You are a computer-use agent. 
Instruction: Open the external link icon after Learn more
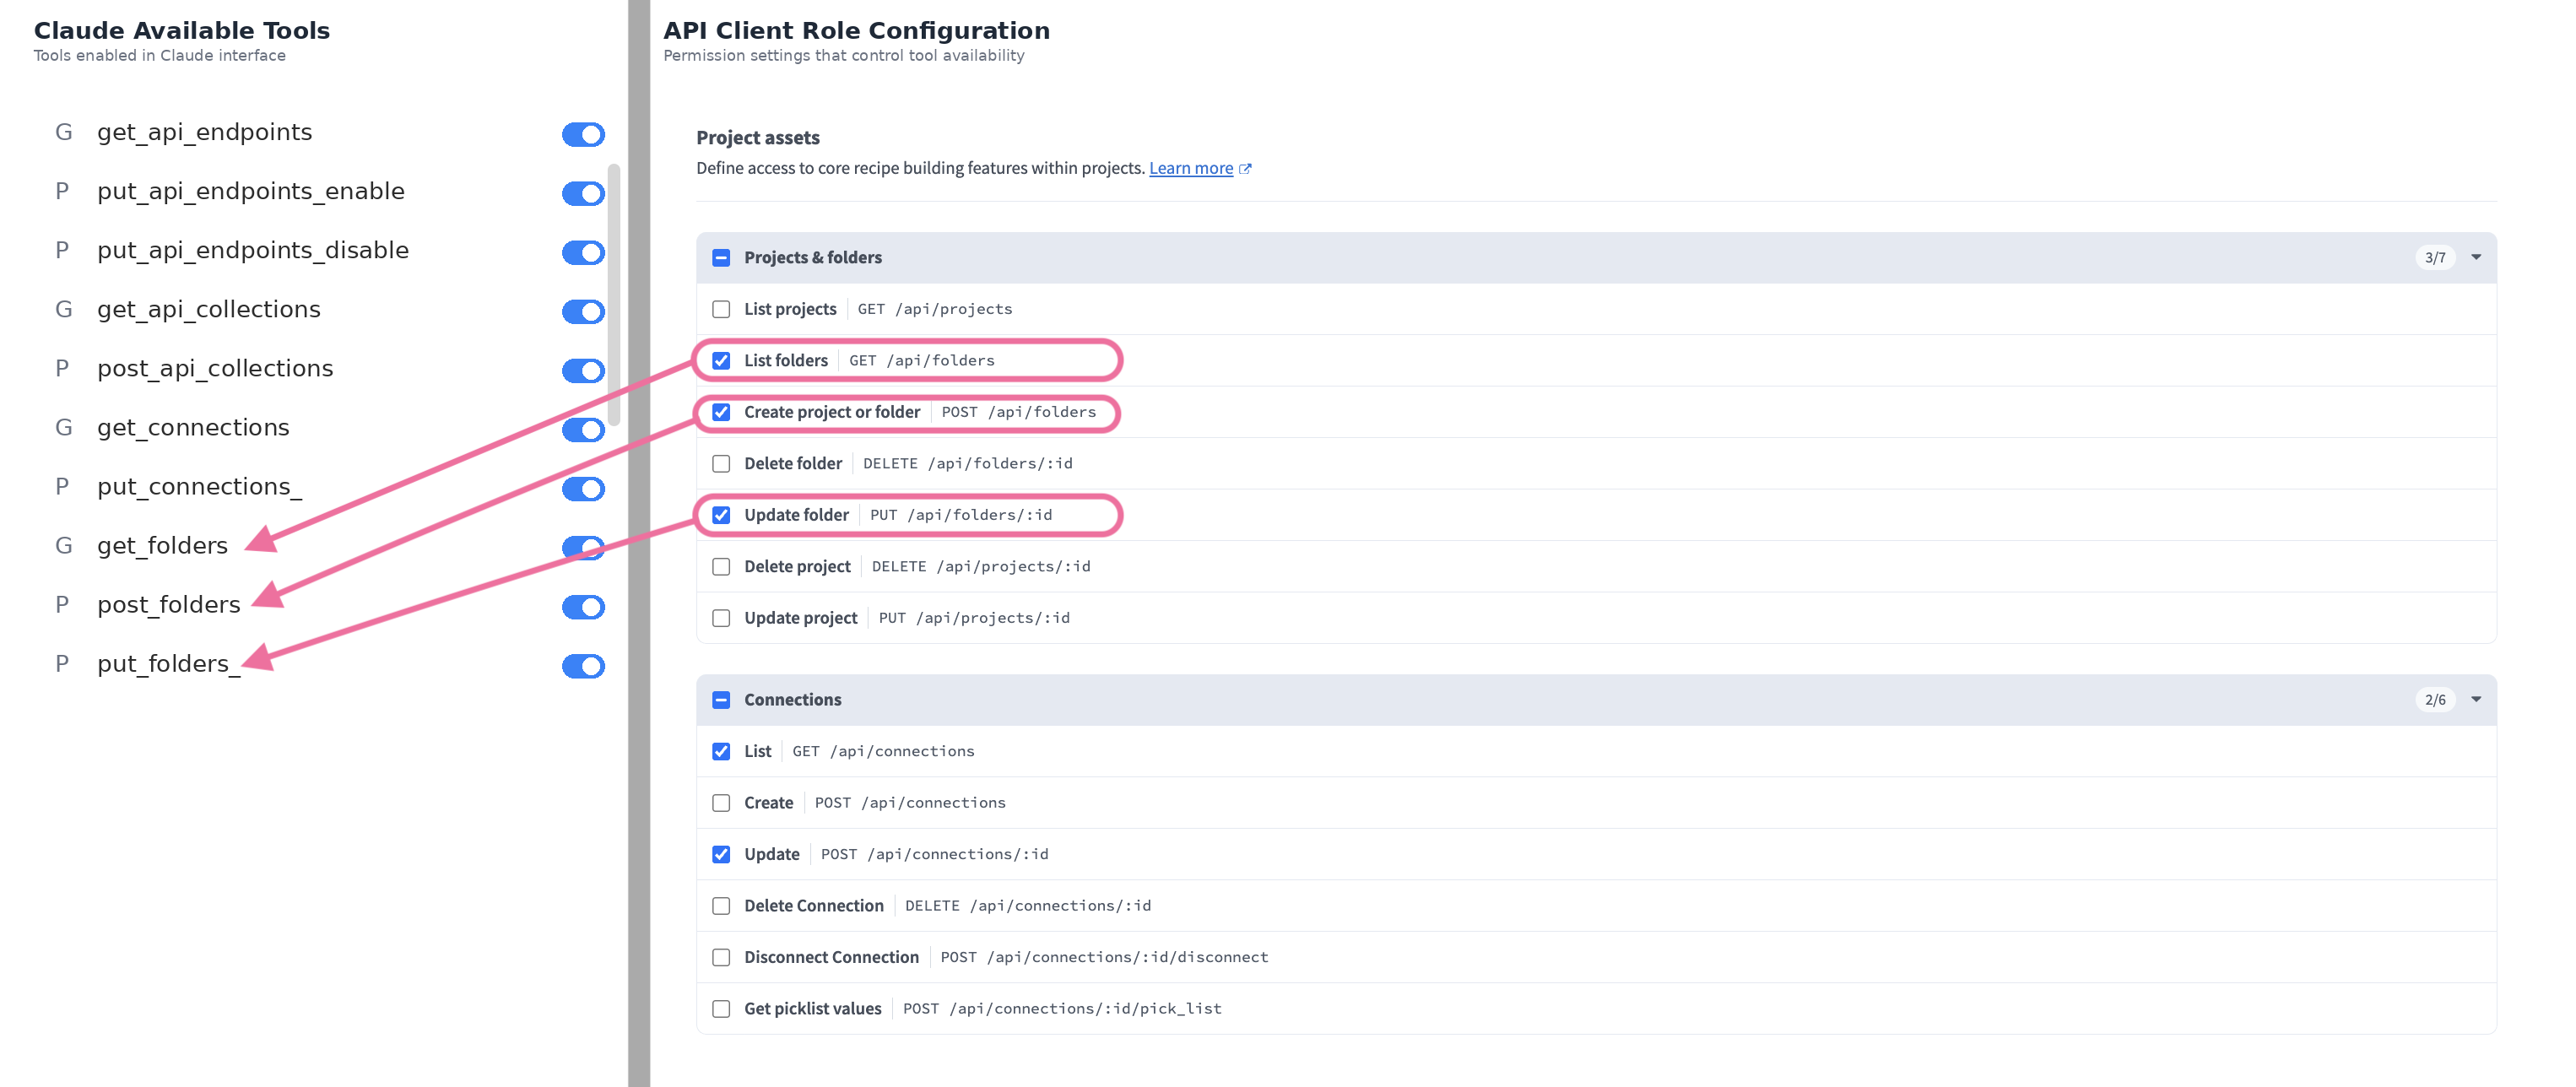(x=1246, y=168)
